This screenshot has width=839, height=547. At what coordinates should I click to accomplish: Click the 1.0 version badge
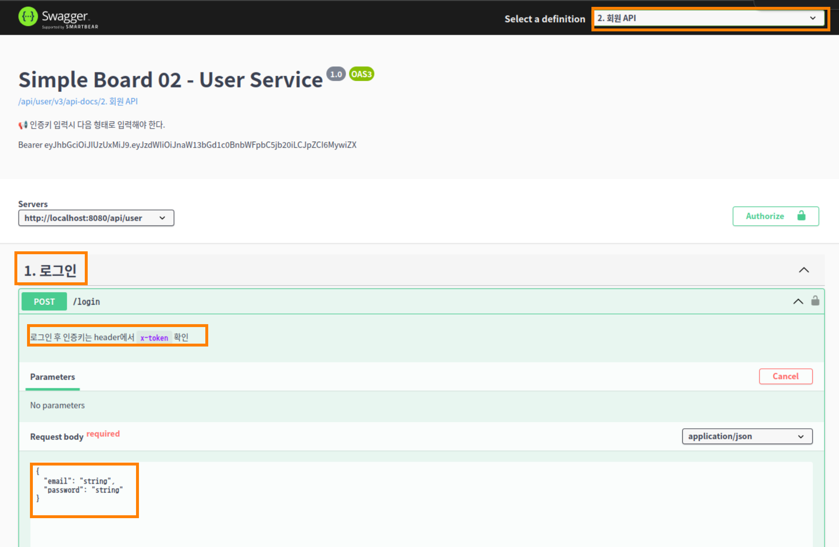336,74
